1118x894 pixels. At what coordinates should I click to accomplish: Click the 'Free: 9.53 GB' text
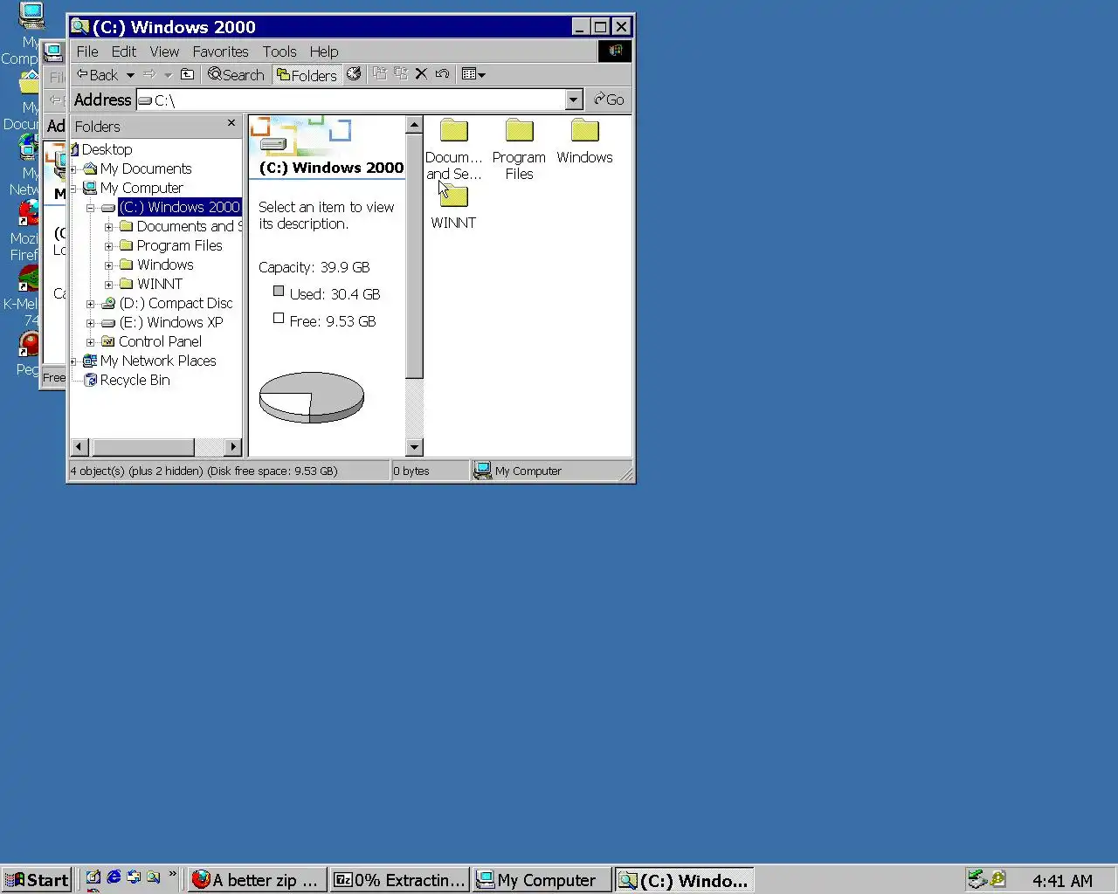[x=333, y=322]
